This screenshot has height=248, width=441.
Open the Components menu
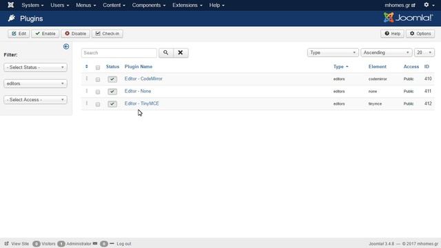149,5
